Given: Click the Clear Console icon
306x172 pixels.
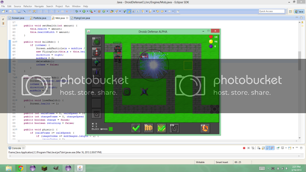Looking at the screenshot, I should tap(258, 148).
